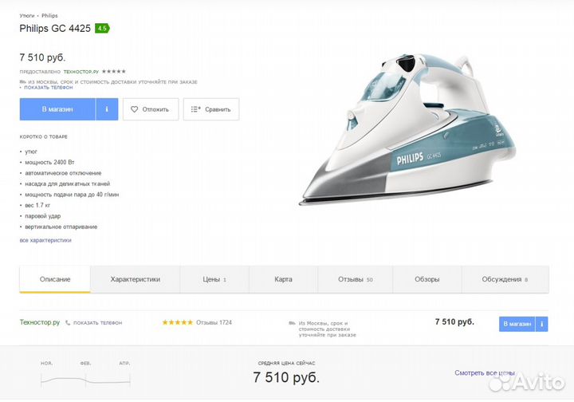The image size is (574, 402).
Task: Click the info icon in the Техностор.ру offer row
Action: pyautogui.click(x=541, y=324)
